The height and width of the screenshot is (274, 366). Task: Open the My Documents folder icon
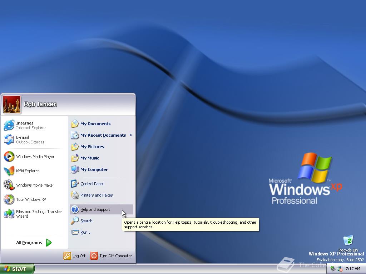[x=75, y=124]
